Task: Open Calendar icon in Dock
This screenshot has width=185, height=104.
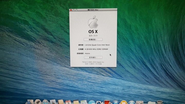Action: pos(68,102)
